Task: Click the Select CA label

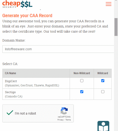Action: pyautogui.click(x=10, y=64)
